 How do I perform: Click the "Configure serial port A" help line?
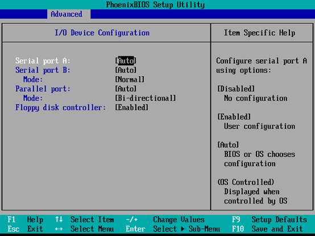pos(262,61)
